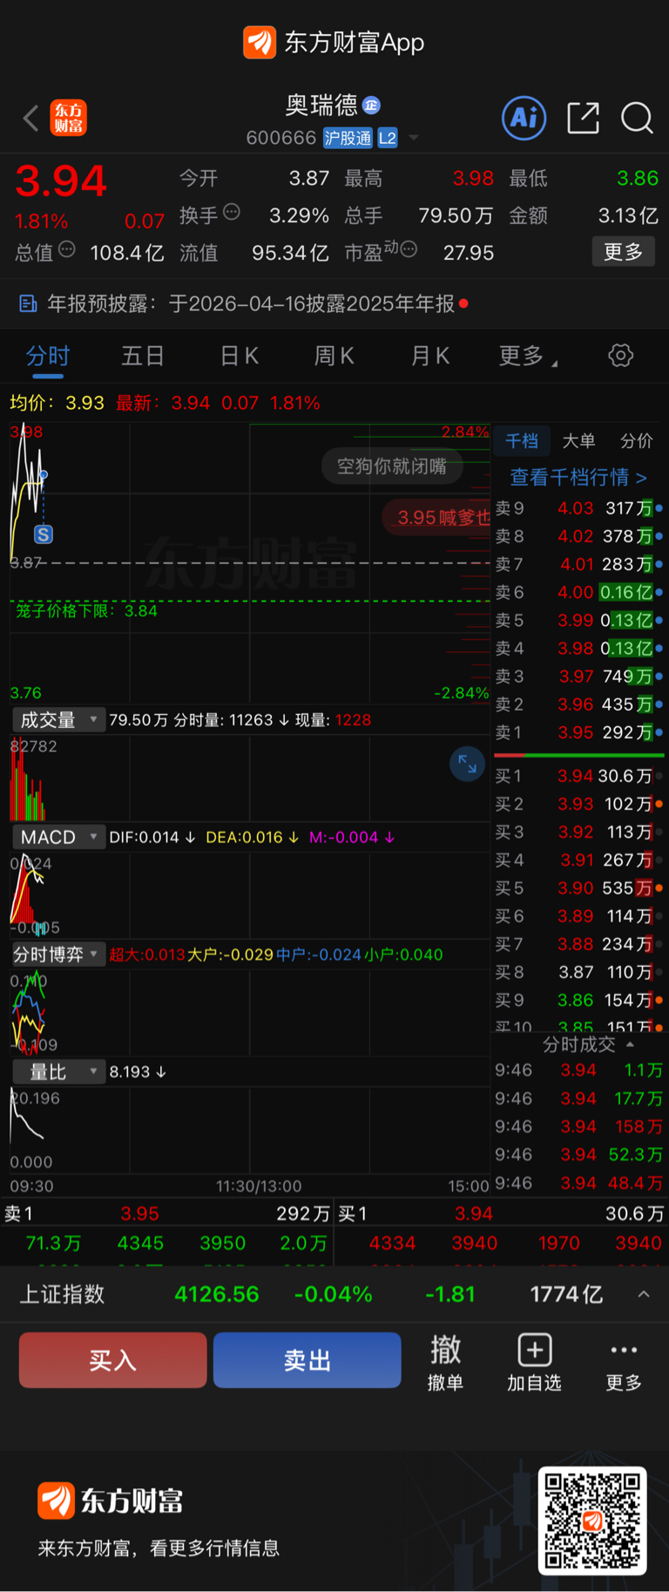Tap the share export icon

583,118
